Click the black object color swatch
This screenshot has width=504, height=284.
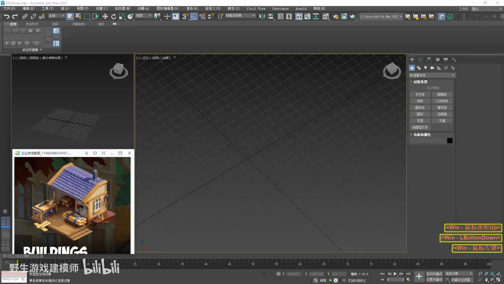point(450,141)
